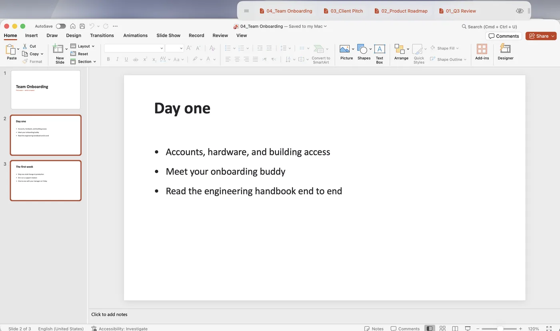
Task: Adjust the zoom slider handle
Action: point(500,329)
